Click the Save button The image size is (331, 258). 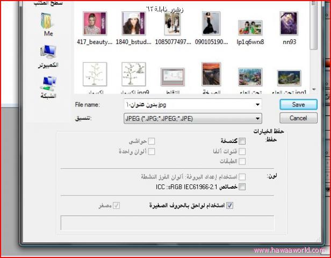pos(298,104)
